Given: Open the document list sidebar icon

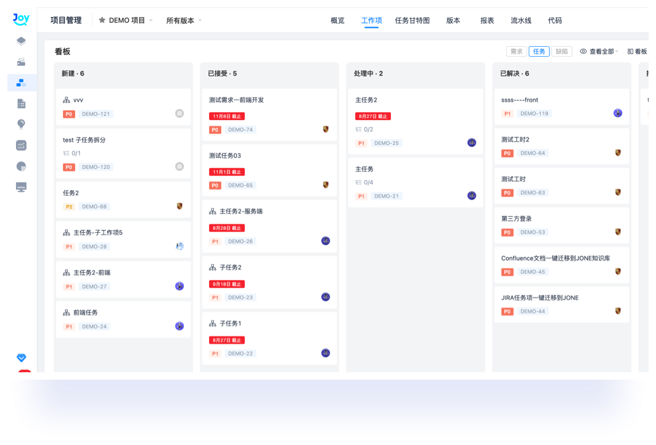Looking at the screenshot, I should click(x=22, y=104).
